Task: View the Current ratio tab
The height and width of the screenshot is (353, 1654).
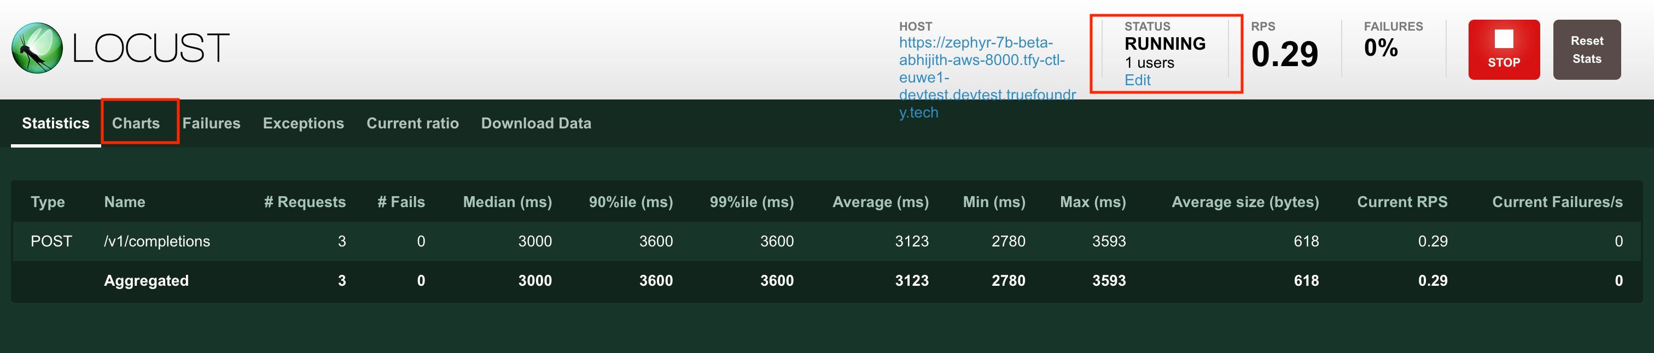Action: click(x=413, y=123)
